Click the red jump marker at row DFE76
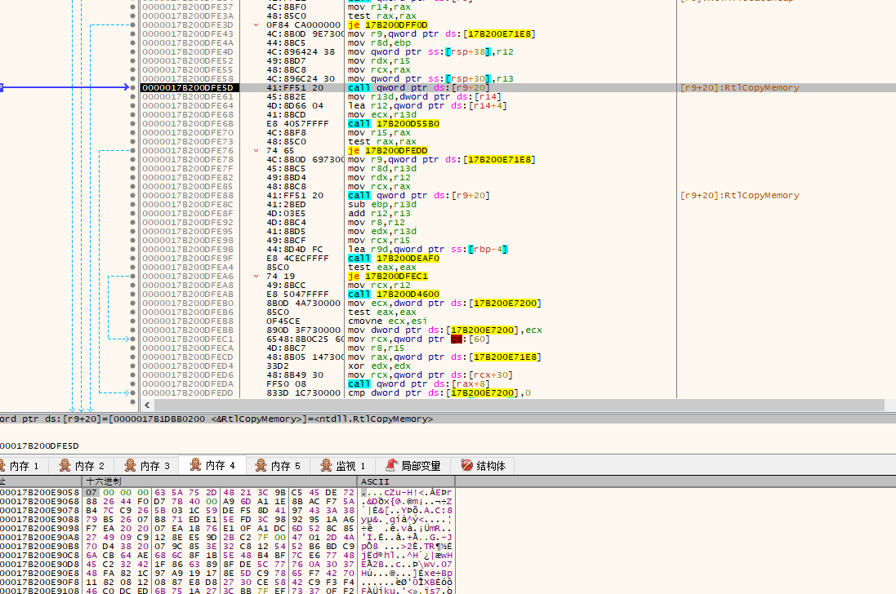 pos(256,151)
